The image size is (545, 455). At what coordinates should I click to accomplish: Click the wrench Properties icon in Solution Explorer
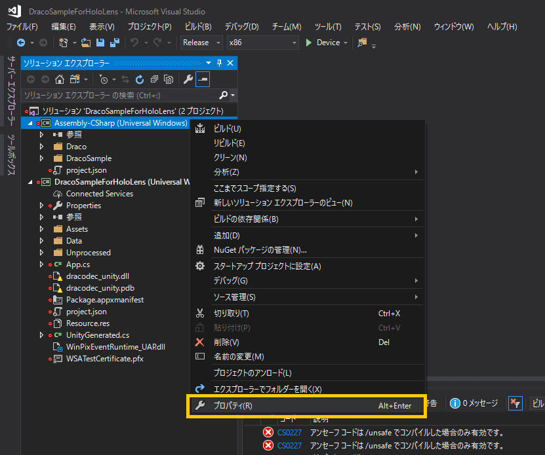[188, 79]
